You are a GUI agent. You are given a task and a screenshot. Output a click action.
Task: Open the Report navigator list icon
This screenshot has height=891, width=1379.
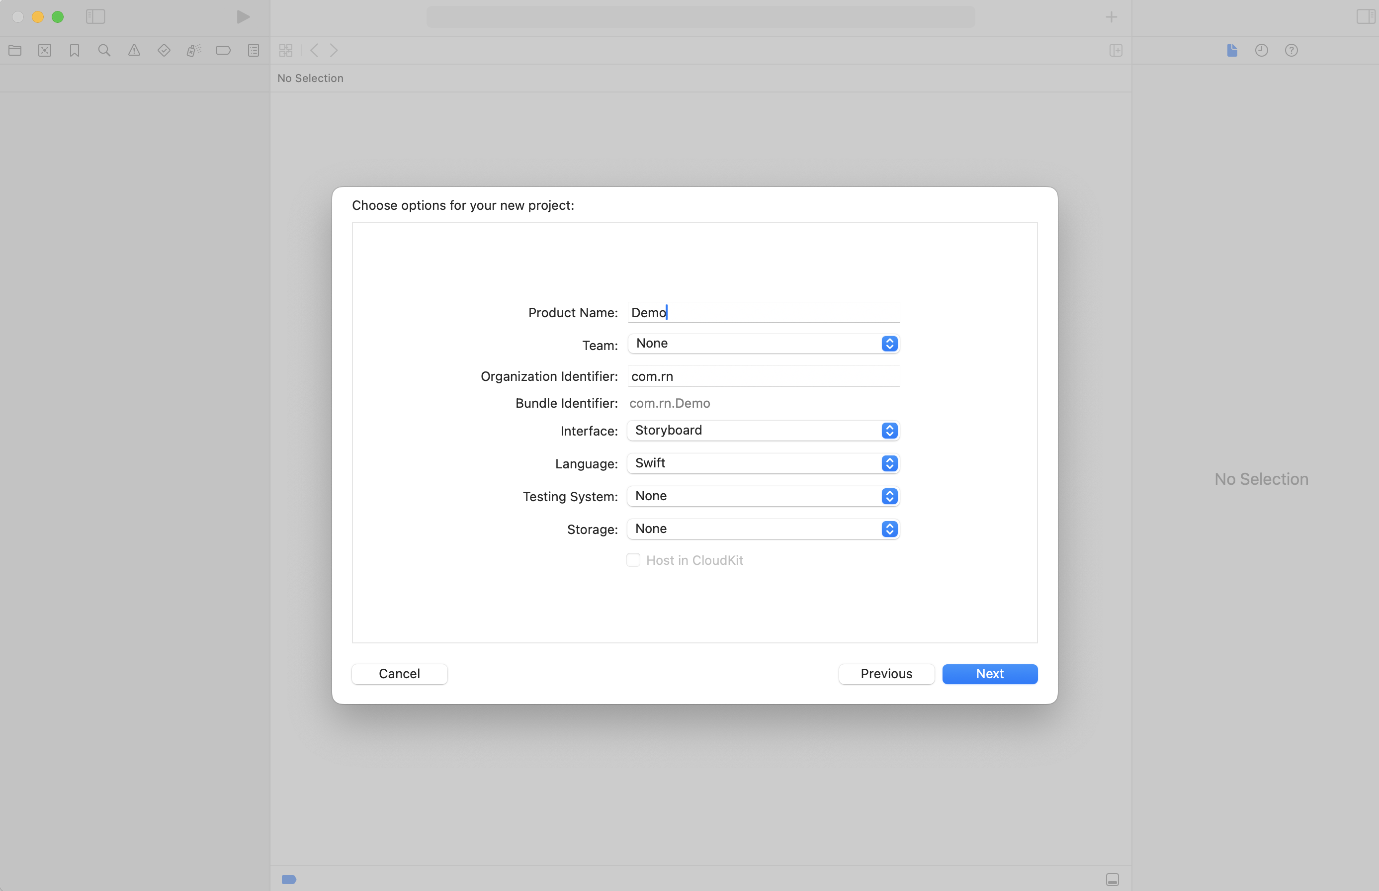point(254,50)
